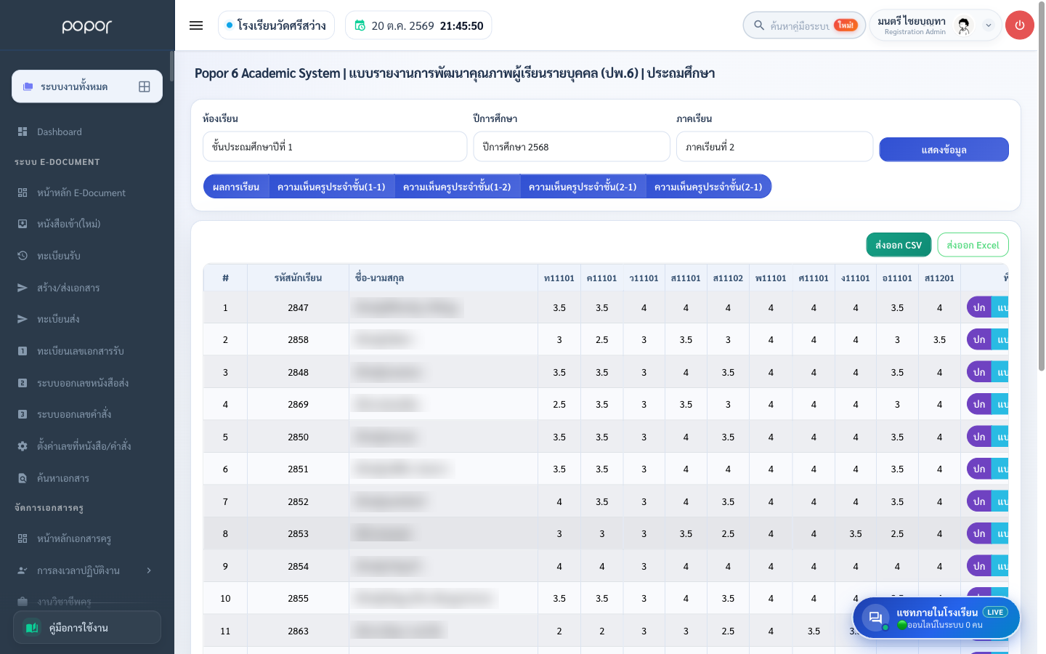Open หนังสือเข้า(ใหม่) inbox icon
Image resolution: width=1046 pixels, height=654 pixels.
coord(23,224)
